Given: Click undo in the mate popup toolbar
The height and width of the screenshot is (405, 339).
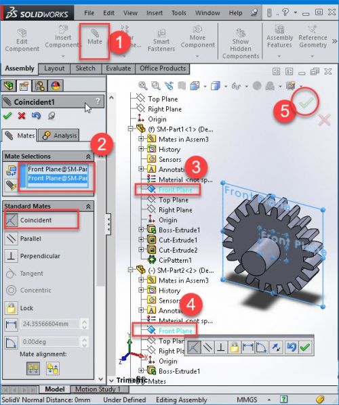Looking at the screenshot, I should [x=291, y=347].
